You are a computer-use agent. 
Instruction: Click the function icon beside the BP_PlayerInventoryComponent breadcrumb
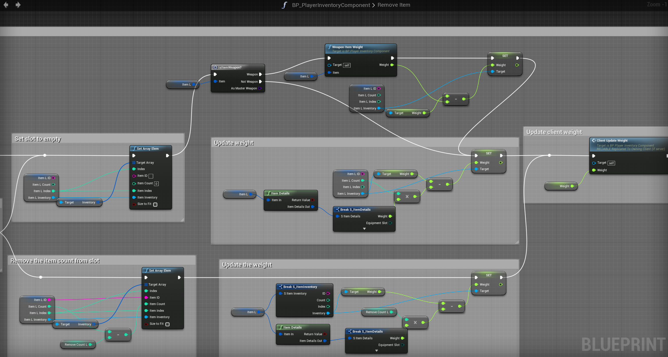point(284,5)
